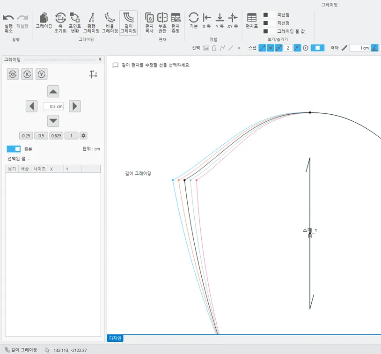Switch to the 디자인 tab
381x354 pixels.
[x=115, y=338]
